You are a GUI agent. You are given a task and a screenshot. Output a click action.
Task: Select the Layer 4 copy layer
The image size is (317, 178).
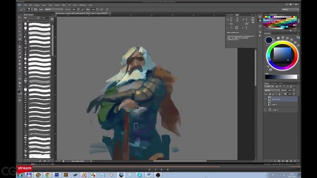point(281,99)
